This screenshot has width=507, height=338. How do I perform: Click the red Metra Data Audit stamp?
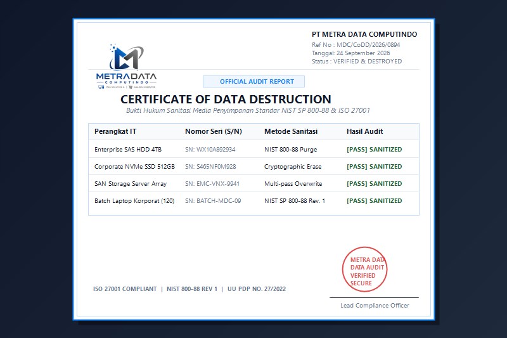coord(365,269)
